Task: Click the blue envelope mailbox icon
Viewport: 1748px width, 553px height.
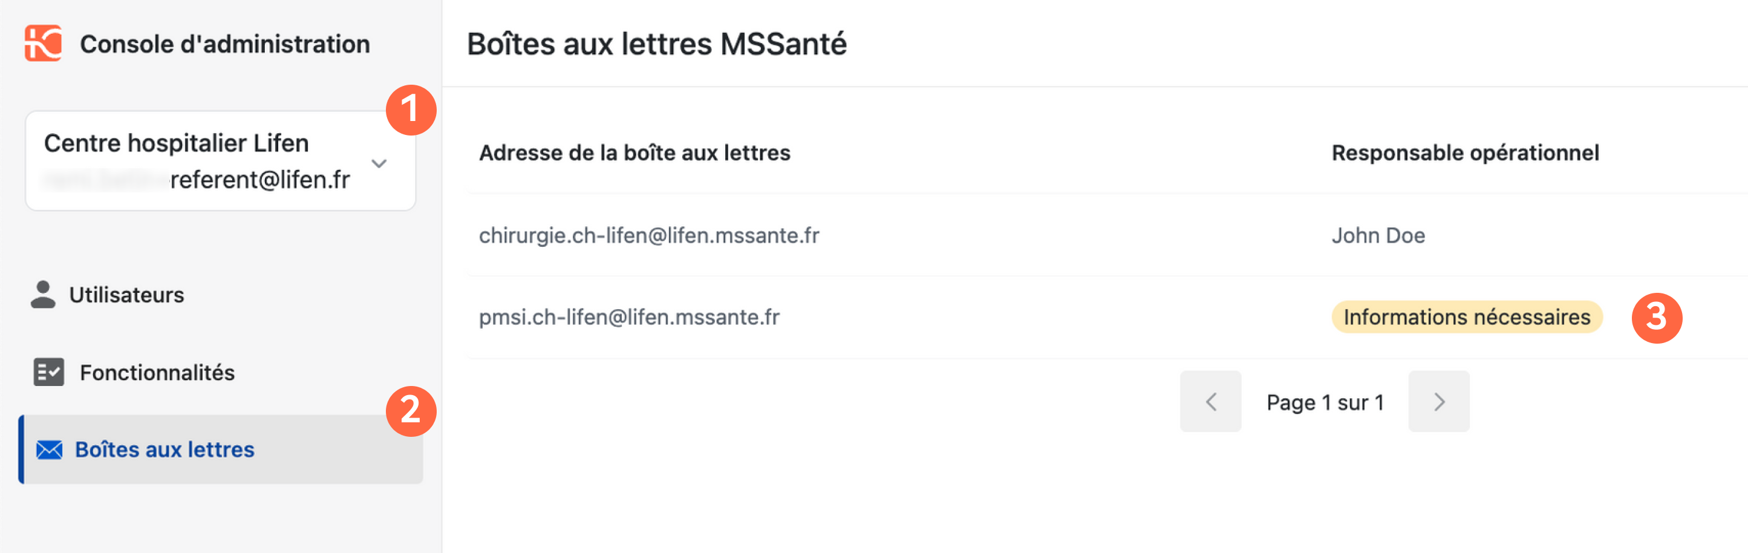Action: coord(49,449)
